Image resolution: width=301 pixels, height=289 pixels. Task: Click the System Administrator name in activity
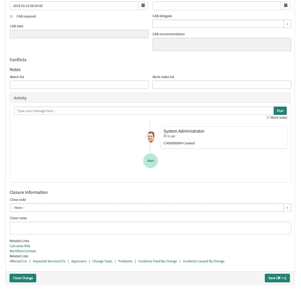(x=184, y=131)
